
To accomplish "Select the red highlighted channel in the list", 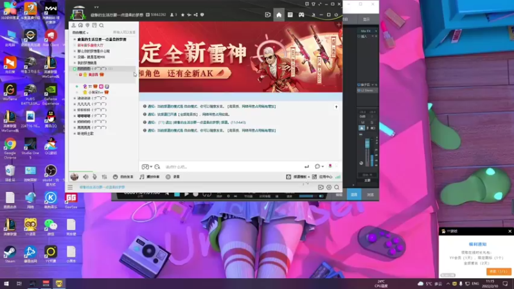I will 91,45.
